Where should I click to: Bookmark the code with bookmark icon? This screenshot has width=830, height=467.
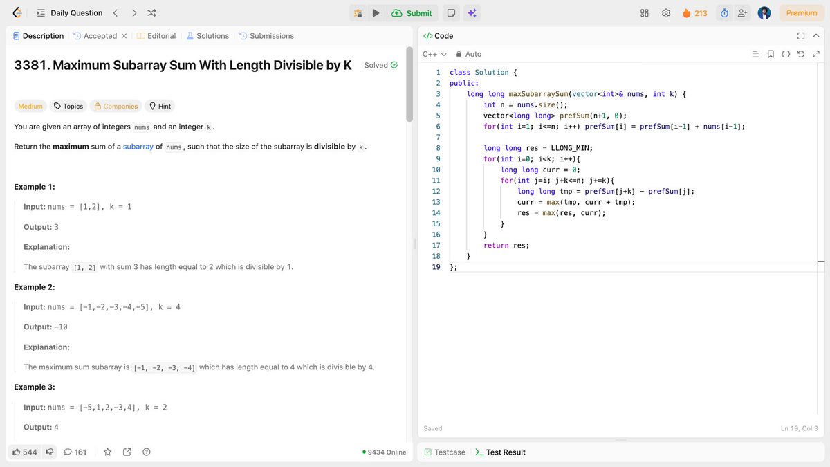[771, 53]
